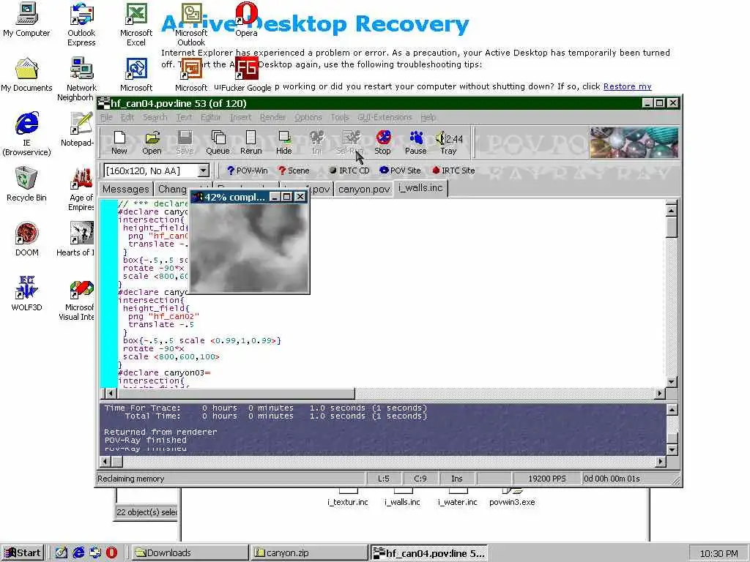750x562 pixels.
Task: Click the taskbar clock showing 10:30 PM
Action: (x=719, y=553)
